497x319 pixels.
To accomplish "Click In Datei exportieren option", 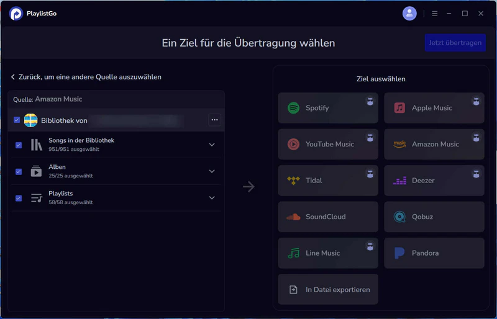I will pyautogui.click(x=328, y=290).
